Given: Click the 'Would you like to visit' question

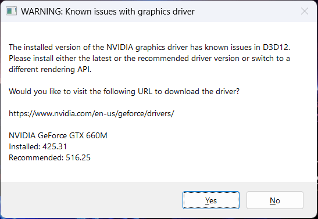Looking at the screenshot, I should coord(124,92).
